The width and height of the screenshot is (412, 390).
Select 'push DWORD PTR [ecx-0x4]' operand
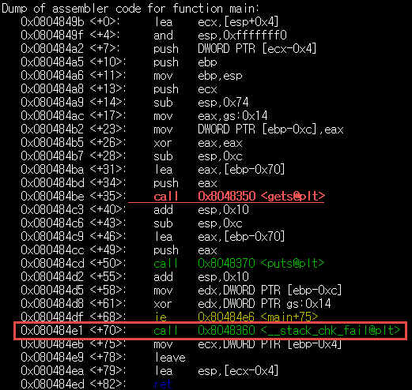257,49
